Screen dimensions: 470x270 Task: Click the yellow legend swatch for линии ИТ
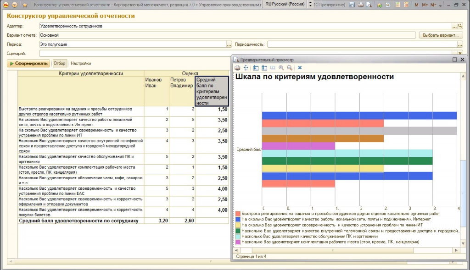238,225
